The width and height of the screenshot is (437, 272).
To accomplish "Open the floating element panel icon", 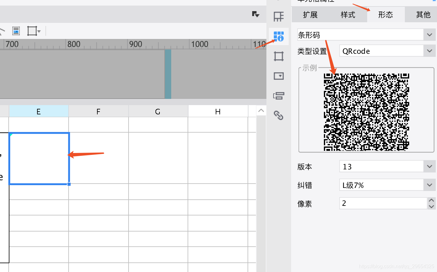I will tap(279, 56).
